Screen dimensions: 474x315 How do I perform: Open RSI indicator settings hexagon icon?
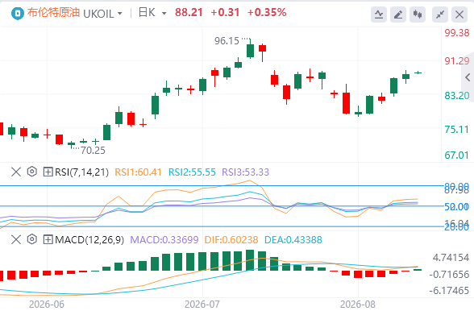point(31,172)
